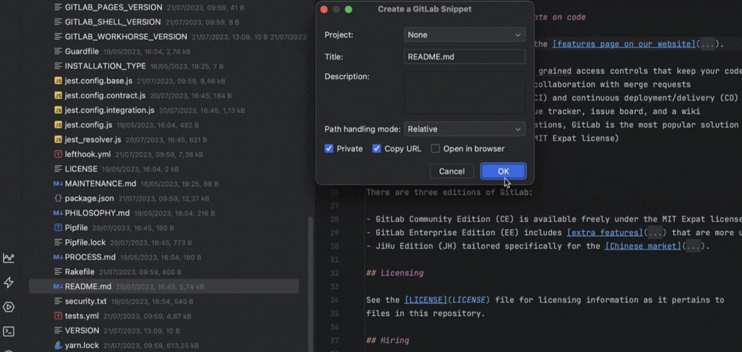Click the Hiring heading on line 37
This screenshot has width=742, height=352.
tap(387, 340)
